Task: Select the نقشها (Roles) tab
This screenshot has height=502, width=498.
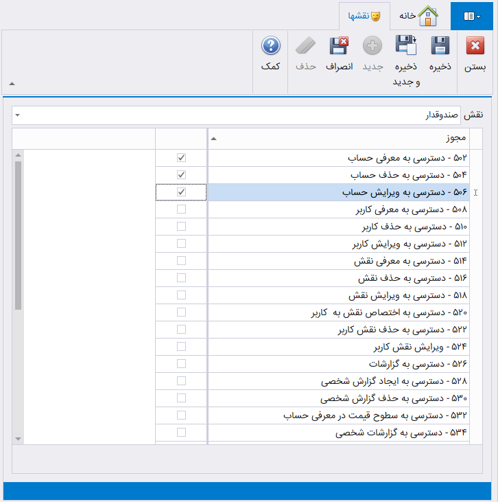Action: [x=366, y=15]
